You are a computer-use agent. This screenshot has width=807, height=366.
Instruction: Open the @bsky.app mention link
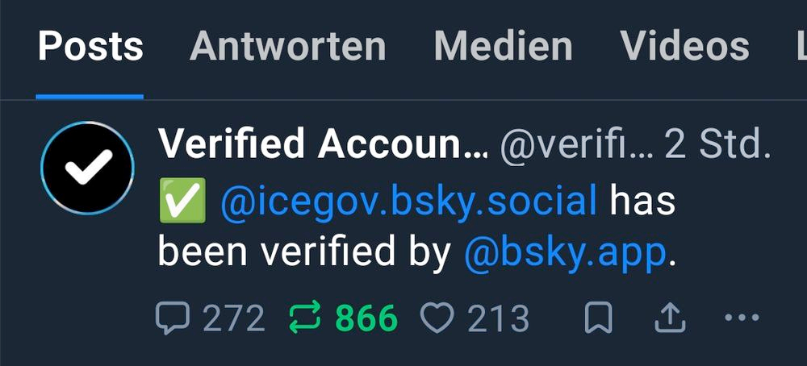(566, 253)
